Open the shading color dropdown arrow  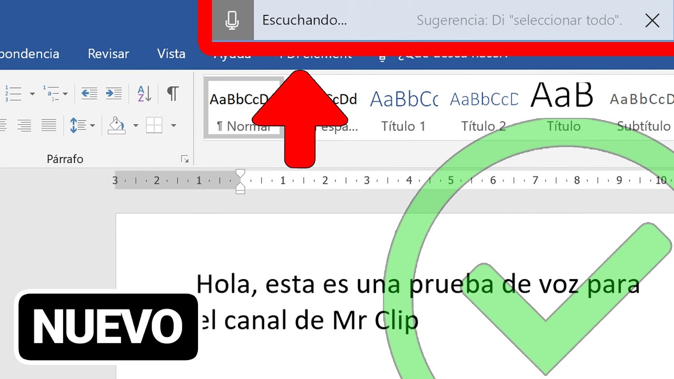(135, 125)
